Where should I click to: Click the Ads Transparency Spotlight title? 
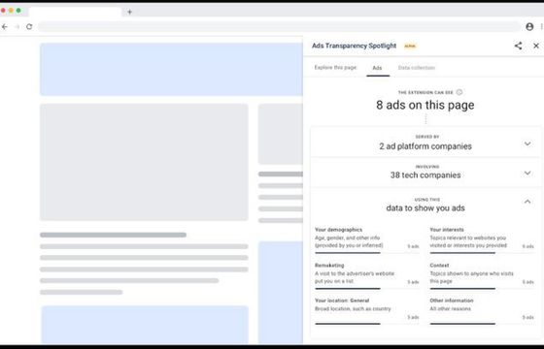[x=354, y=46]
